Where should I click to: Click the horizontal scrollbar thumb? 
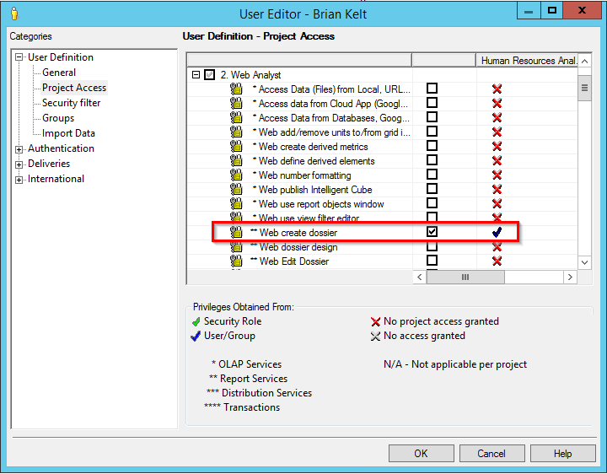(x=464, y=277)
